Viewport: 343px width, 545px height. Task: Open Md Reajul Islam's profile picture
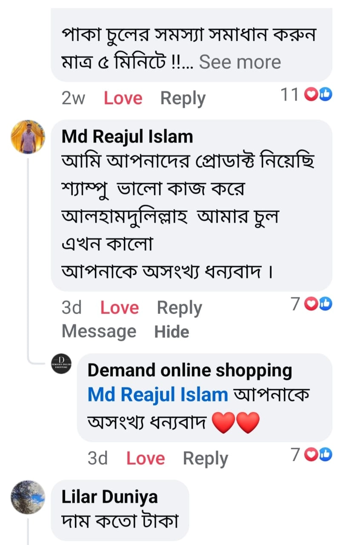tap(28, 137)
